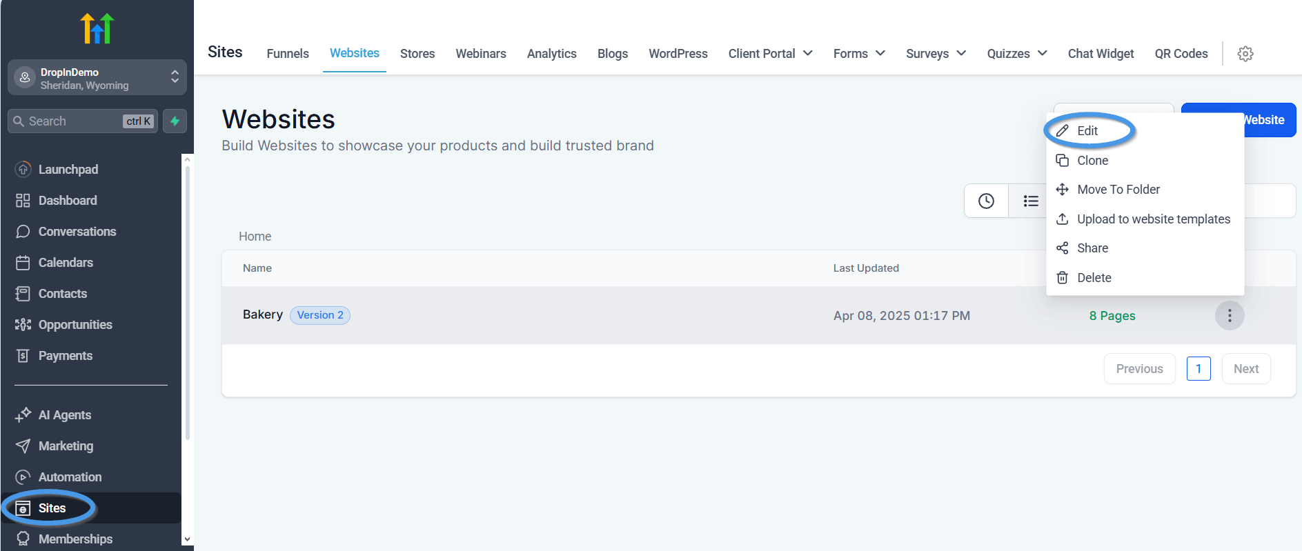Click the 8 Pages link
The width and height of the screenshot is (1302, 551).
coord(1112,316)
